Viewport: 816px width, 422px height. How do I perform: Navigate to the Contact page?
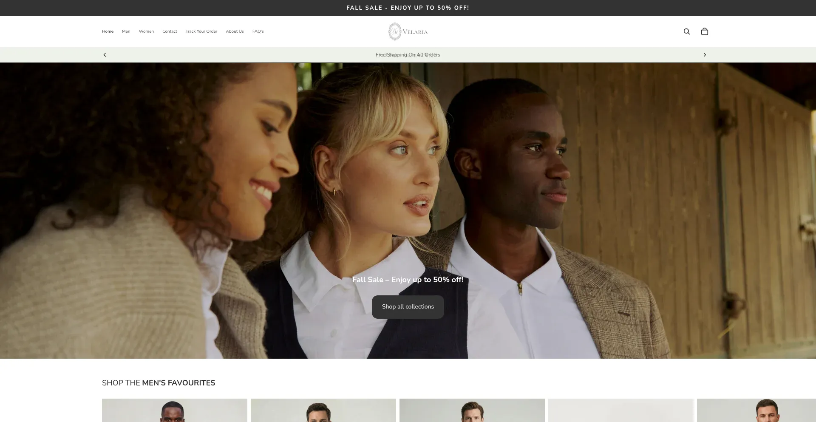[x=170, y=31]
